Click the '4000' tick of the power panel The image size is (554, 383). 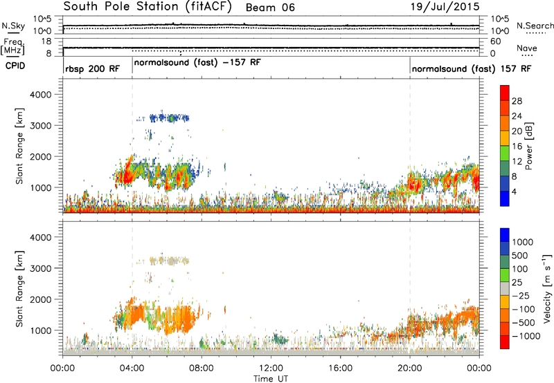[x=40, y=95]
